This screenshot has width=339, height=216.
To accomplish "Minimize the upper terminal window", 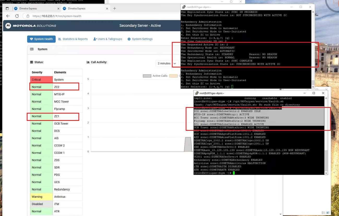I will click(x=292, y=7).
